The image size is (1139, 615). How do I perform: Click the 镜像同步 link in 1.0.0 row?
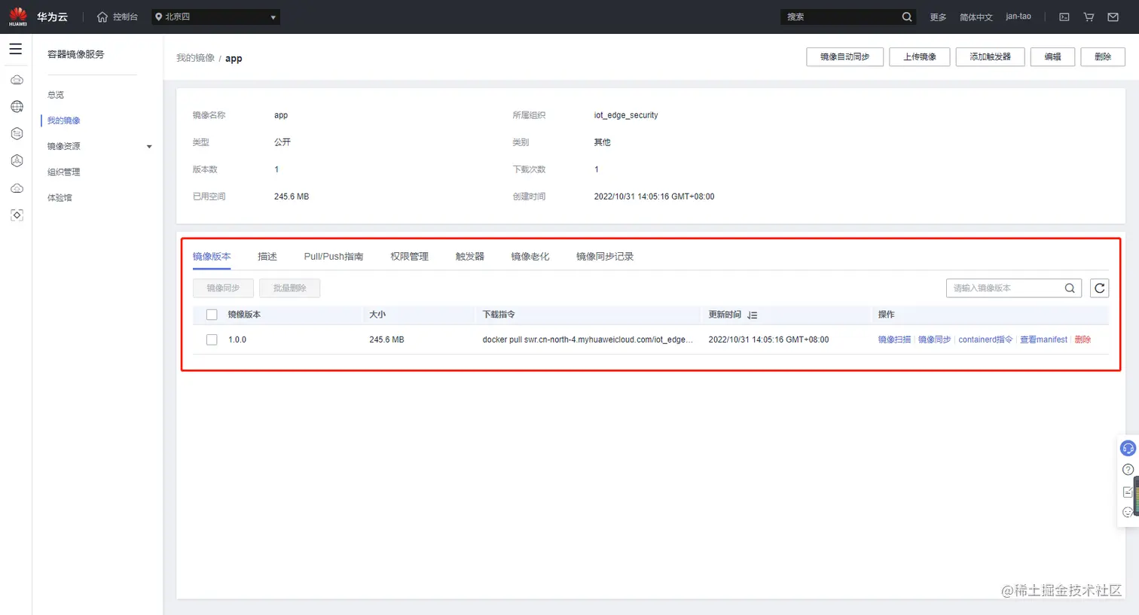pos(934,339)
